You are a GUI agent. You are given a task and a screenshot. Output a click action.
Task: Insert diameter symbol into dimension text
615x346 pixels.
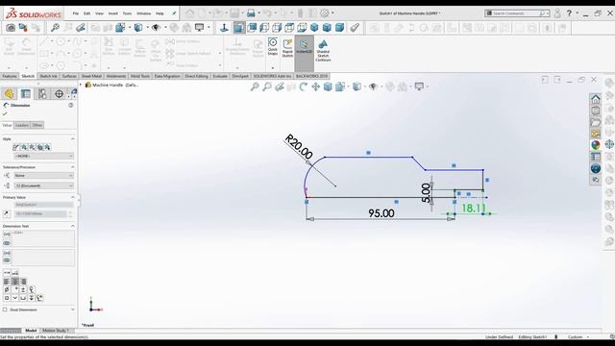(7, 289)
